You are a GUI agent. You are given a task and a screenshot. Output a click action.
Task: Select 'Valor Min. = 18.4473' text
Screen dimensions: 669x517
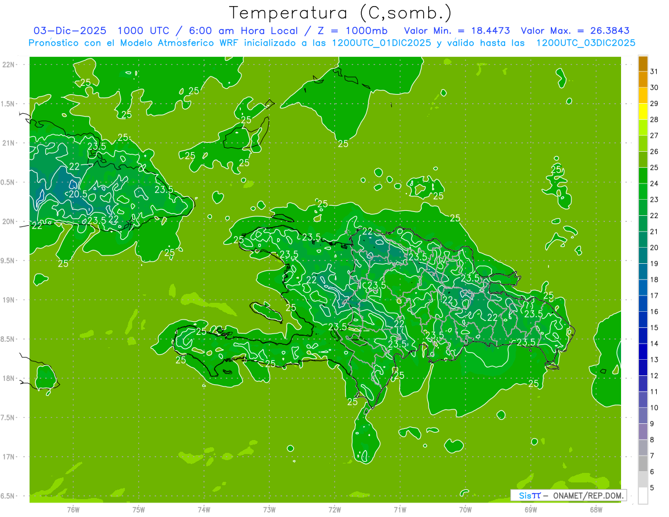(x=457, y=31)
